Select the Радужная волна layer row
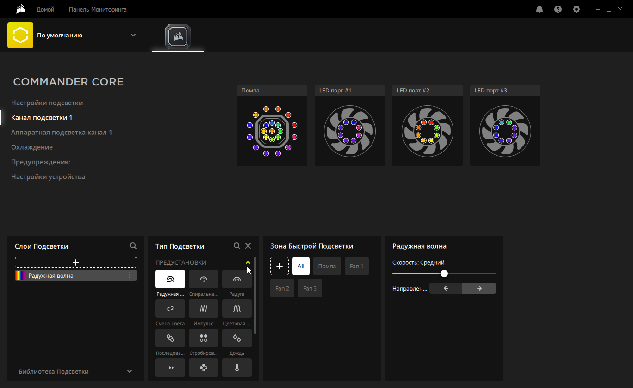The height and width of the screenshot is (388, 633). pyautogui.click(x=76, y=275)
